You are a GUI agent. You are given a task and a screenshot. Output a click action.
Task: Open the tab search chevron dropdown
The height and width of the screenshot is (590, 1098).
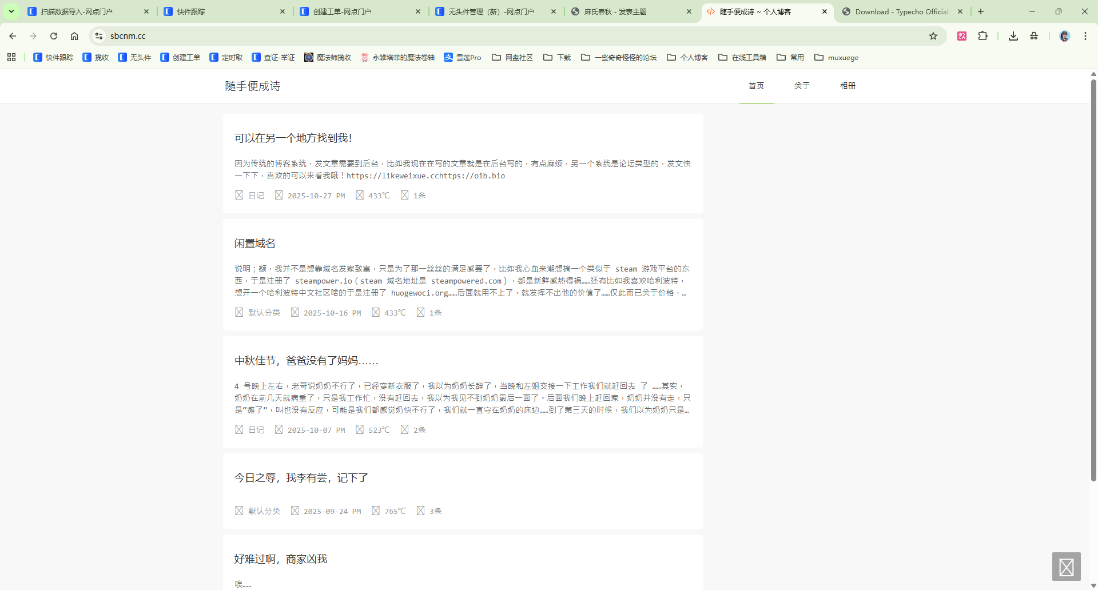[13, 11]
